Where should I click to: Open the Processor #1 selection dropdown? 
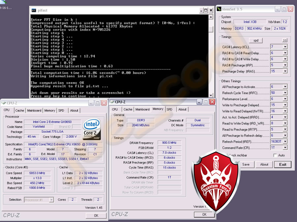tap(51, 200)
